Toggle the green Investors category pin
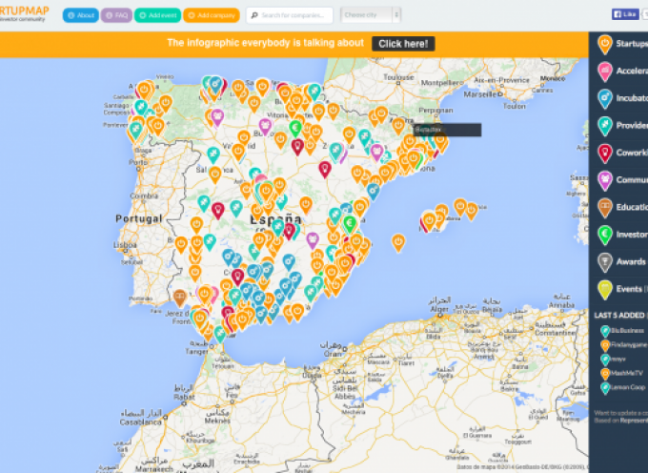This screenshot has width=648, height=473. [604, 235]
